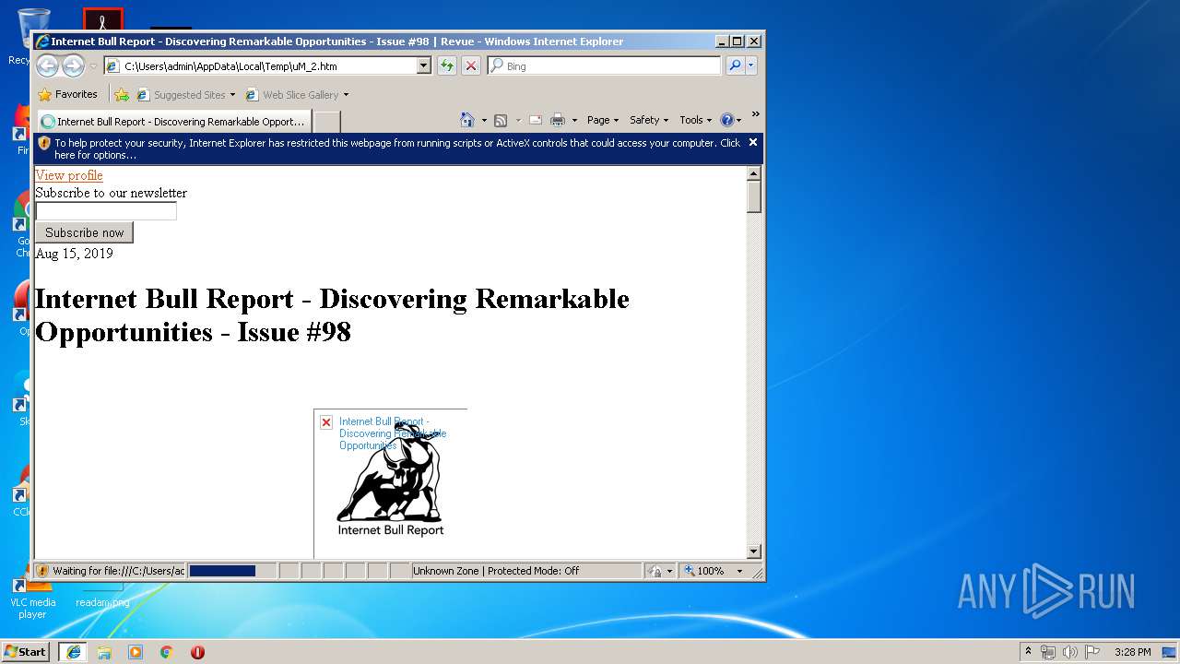Click the newsletter email input field
This screenshot has width=1180, height=664.
tap(106, 211)
